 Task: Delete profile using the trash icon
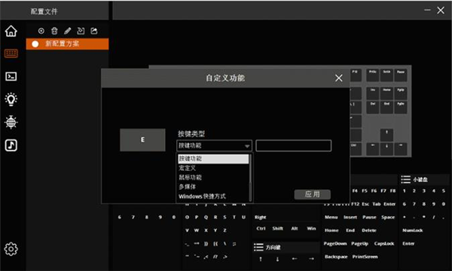[x=54, y=31]
